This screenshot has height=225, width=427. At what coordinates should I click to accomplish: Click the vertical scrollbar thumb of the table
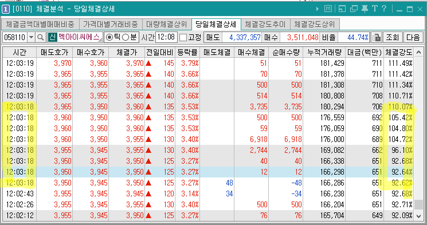click(419, 204)
